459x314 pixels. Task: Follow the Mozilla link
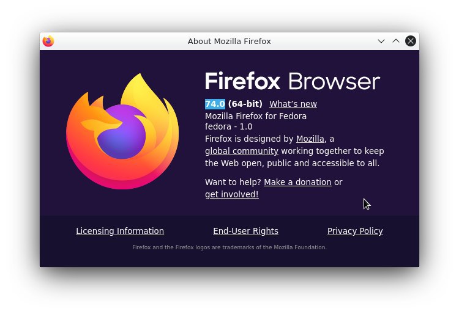pos(310,139)
